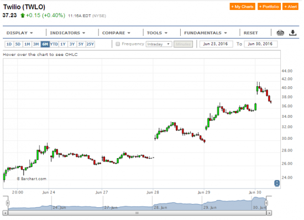This screenshot has height=220, width=304.
Task: Click the 20:00 x-axis label
Action: [18, 192]
